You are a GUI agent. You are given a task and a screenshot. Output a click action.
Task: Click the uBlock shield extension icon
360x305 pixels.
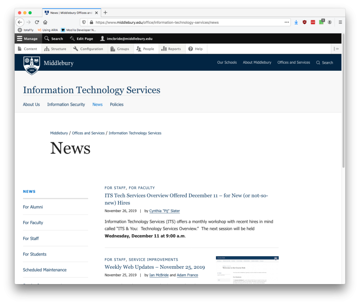click(x=304, y=22)
